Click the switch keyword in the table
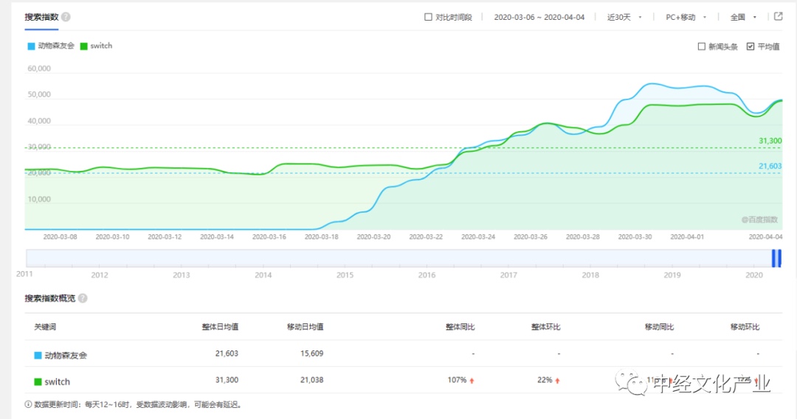Viewport: 797px width, 419px height. click(57, 382)
